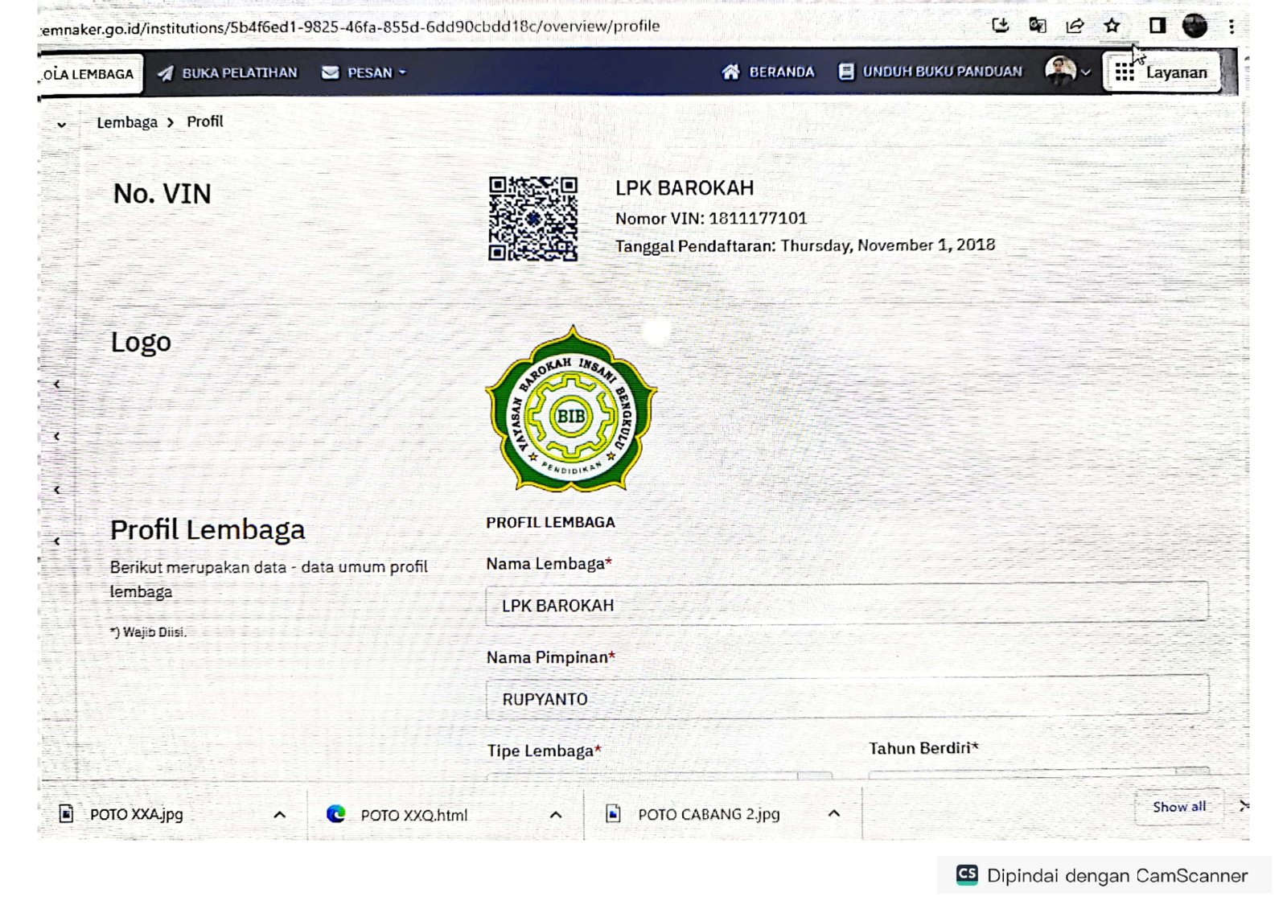Open the BUKA PELATIHAN menu

(x=228, y=73)
